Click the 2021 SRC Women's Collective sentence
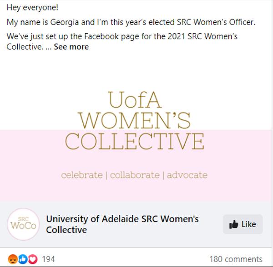The image size is (273, 267). click(x=122, y=42)
